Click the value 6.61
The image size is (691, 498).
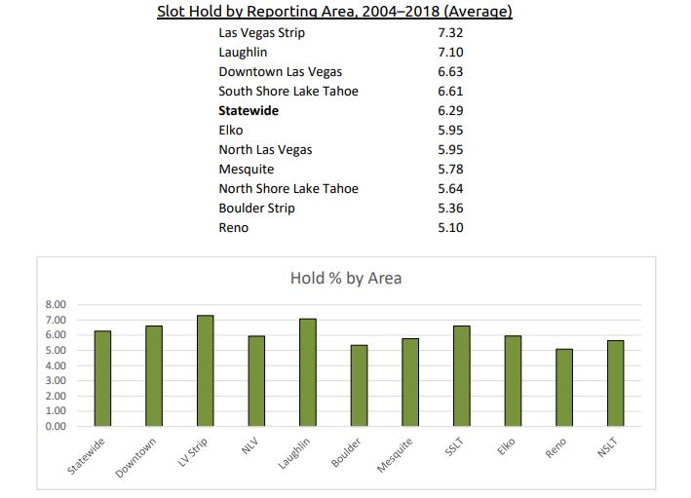450,91
